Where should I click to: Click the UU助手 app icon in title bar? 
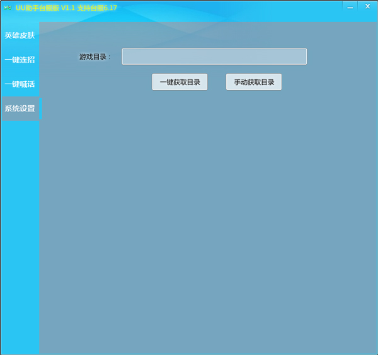[x=8, y=8]
